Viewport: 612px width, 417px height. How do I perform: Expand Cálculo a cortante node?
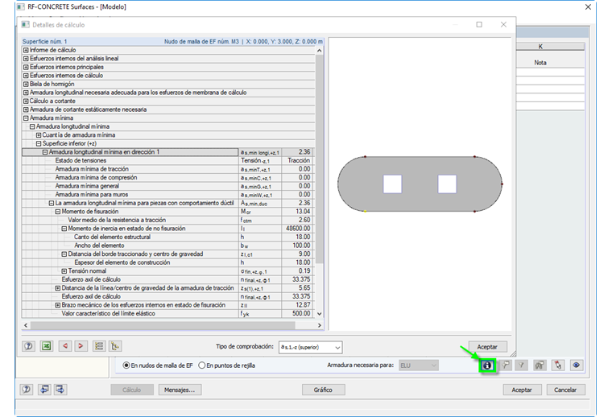(x=26, y=101)
